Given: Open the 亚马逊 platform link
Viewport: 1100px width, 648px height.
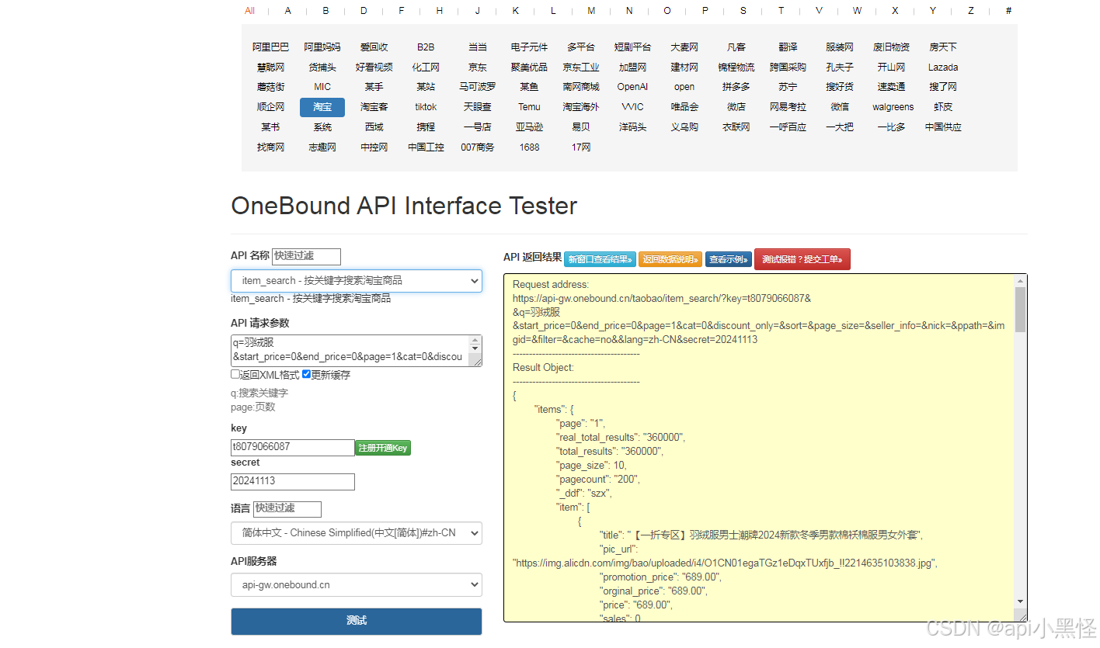Looking at the screenshot, I should [x=529, y=127].
